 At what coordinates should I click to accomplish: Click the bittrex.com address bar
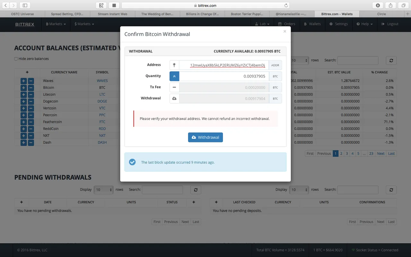tap(205, 5)
